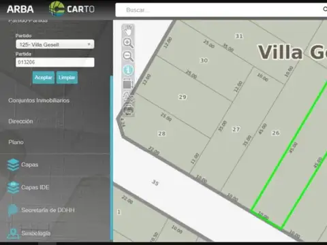The width and height of the screenshot is (327, 245).
Task: Click the Aceptar button
Action: tap(44, 78)
